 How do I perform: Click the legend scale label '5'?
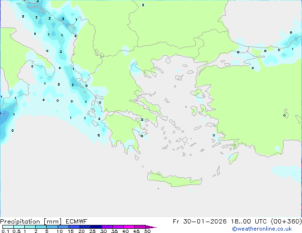pos(47,231)
